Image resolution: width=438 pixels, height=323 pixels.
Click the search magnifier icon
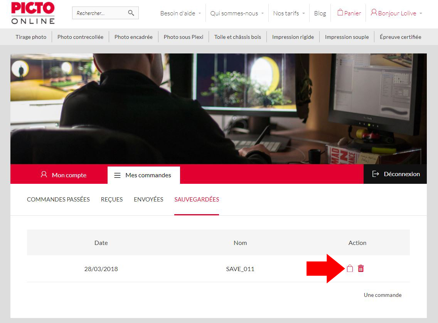(132, 13)
